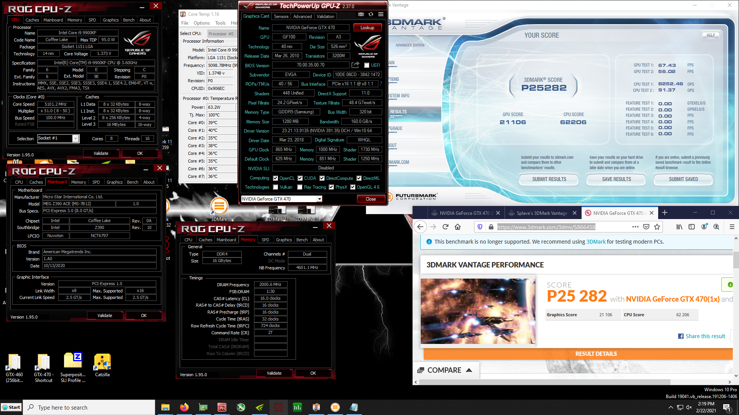Click the Firefox page horizontal scrollbar
Viewport: 739px width, 415px height.
point(545,382)
